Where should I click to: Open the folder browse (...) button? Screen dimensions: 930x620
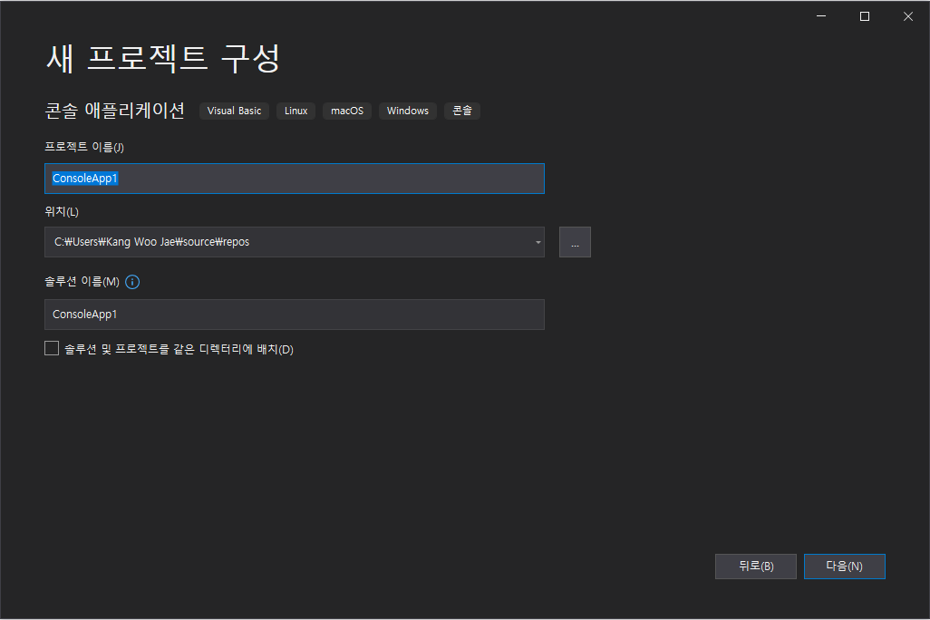point(575,242)
